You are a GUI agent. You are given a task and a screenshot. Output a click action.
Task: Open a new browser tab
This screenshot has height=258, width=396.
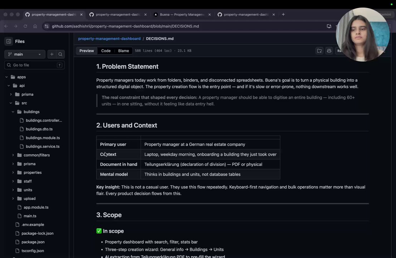283,14
